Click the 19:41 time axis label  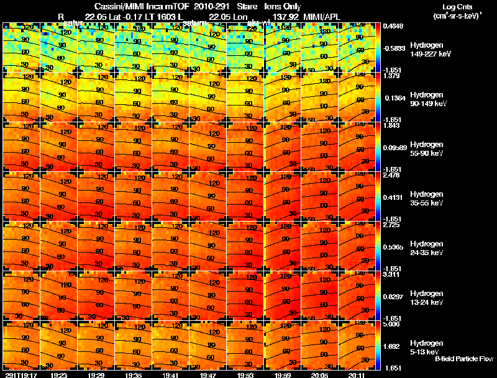pyautogui.click(x=171, y=375)
